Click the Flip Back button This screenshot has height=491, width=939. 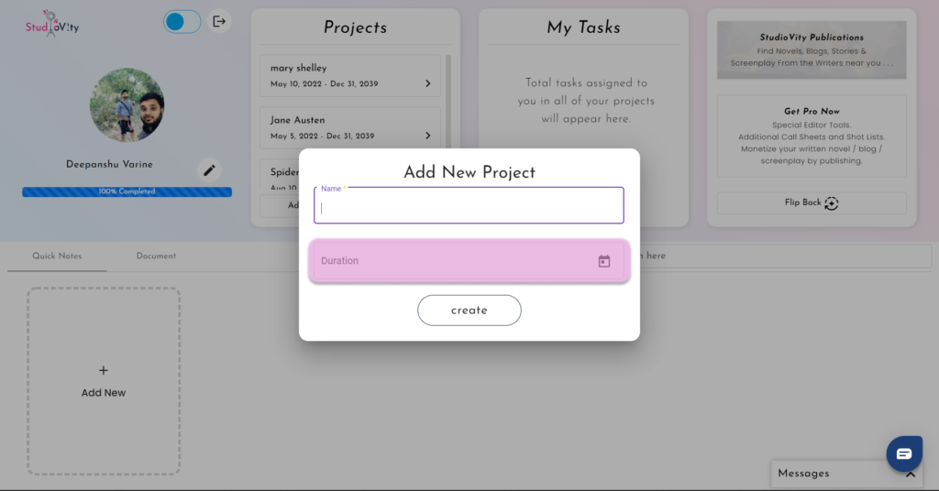pos(812,203)
